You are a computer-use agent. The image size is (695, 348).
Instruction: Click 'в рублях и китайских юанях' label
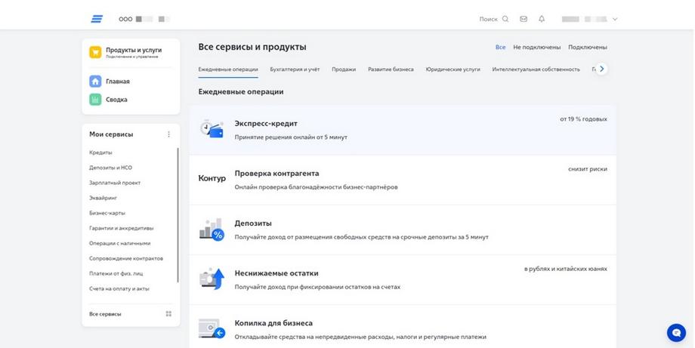point(566,269)
